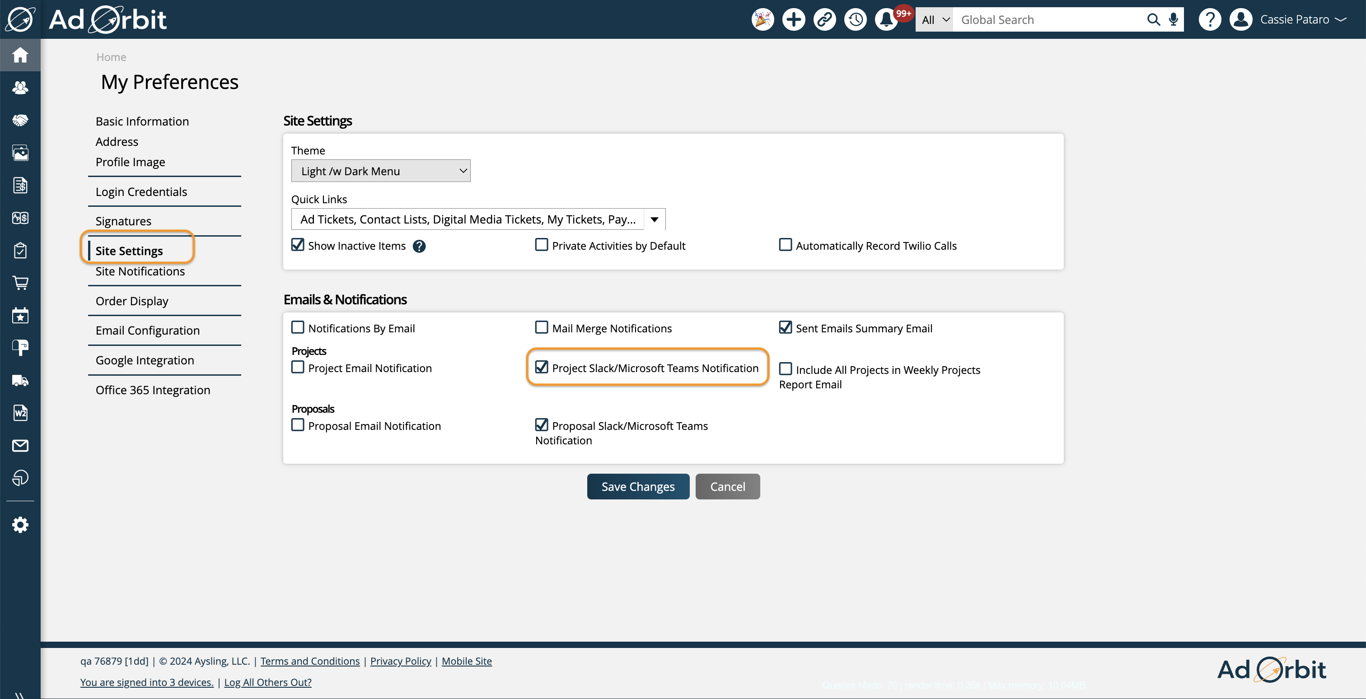The image size is (1366, 699).
Task: Open the settings gear sidebar icon
Action: click(20, 525)
